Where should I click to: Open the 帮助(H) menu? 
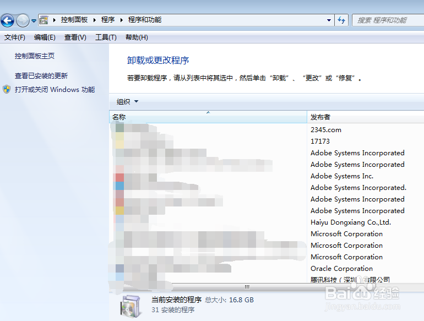[x=137, y=37]
